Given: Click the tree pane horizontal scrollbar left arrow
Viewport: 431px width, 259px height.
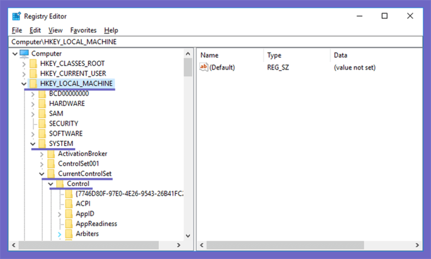Looking at the screenshot, I should [13, 245].
